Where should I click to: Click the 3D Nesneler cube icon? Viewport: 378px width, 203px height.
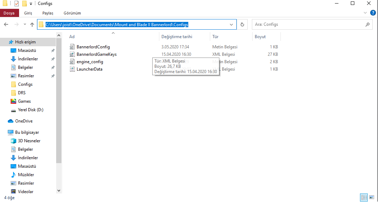(x=13, y=141)
